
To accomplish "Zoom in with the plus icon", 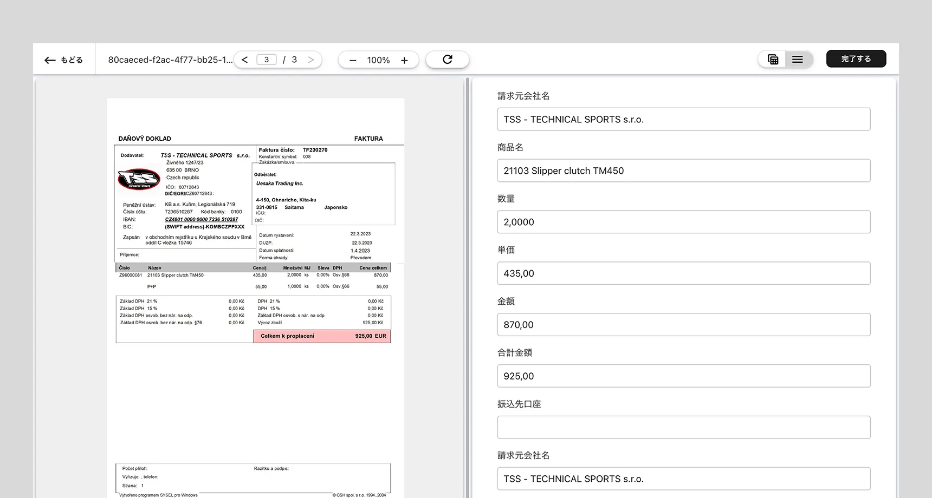I will [x=404, y=60].
